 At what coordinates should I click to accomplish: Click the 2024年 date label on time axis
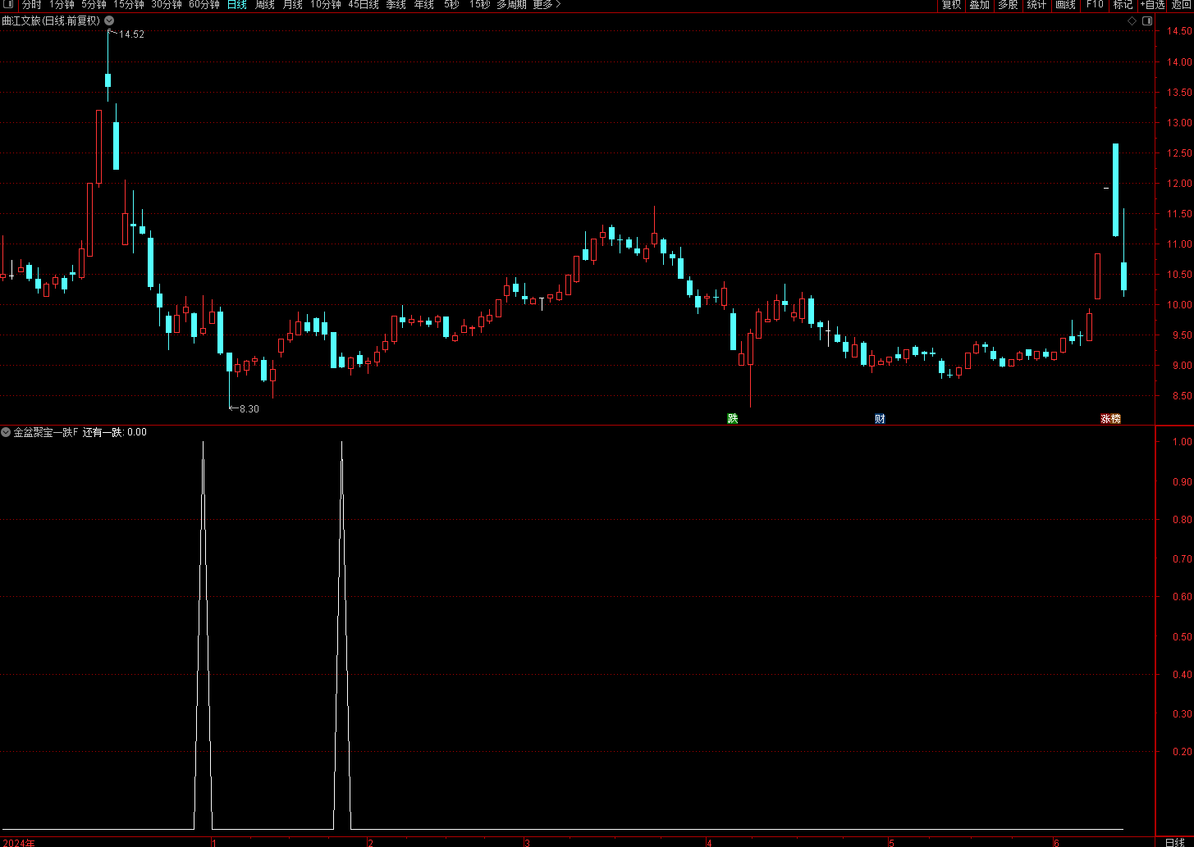coord(20,842)
